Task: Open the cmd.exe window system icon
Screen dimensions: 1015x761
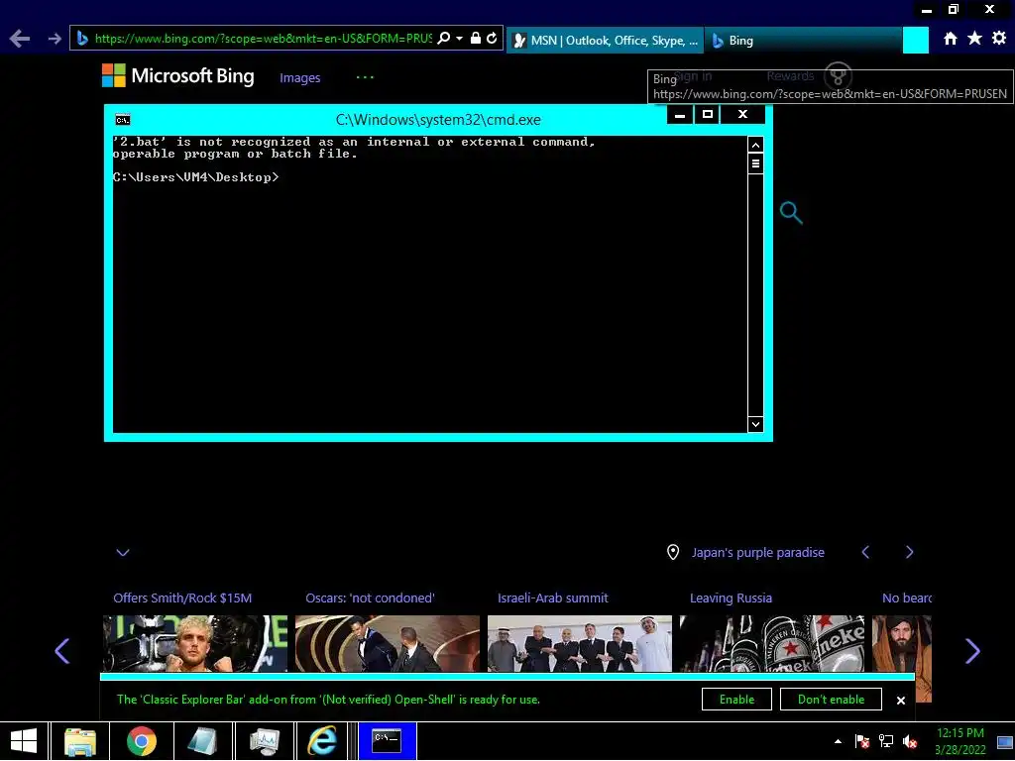Action: [x=122, y=120]
